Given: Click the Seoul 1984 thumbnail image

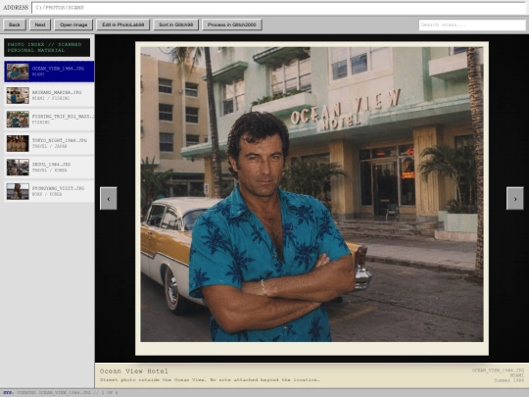Looking at the screenshot, I should (18, 168).
